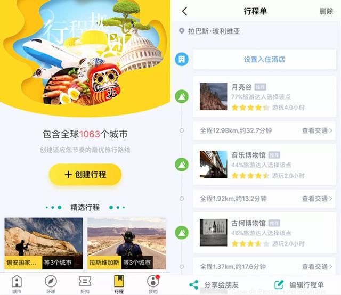The image size is (341, 295).
Task: Click the 创建行程 yellow button
Action: (x=85, y=175)
